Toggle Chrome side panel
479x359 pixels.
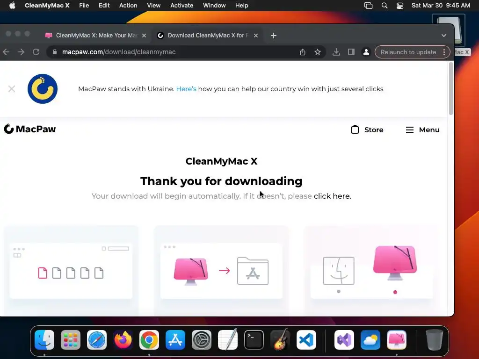pos(351,52)
